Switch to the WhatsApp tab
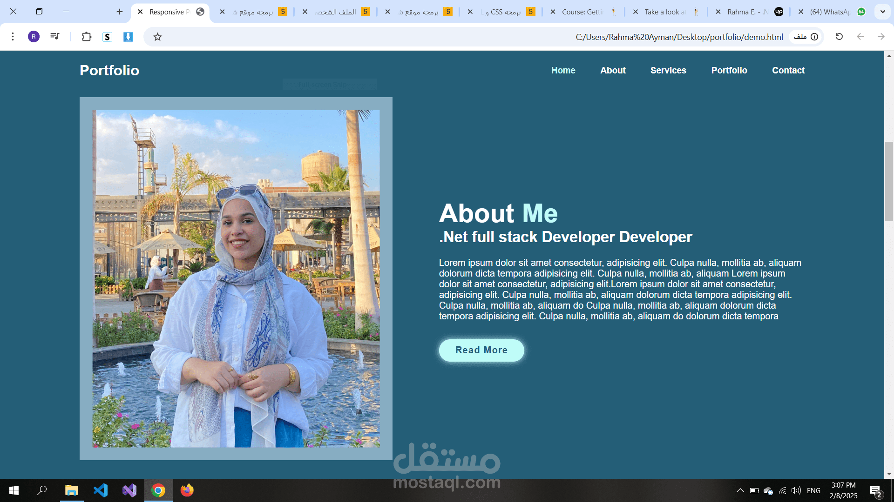894x502 pixels. pyautogui.click(x=831, y=12)
